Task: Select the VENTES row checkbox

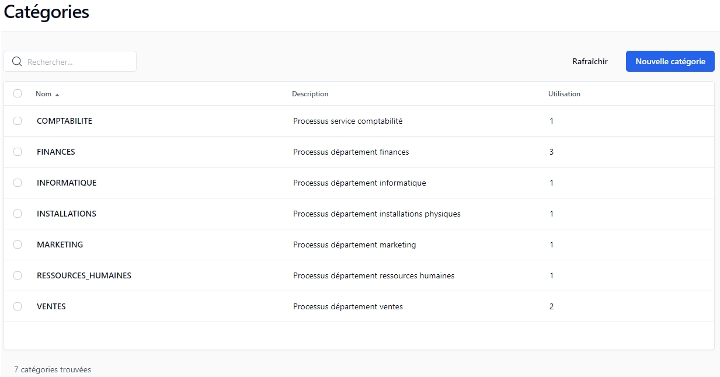Action: [x=18, y=306]
